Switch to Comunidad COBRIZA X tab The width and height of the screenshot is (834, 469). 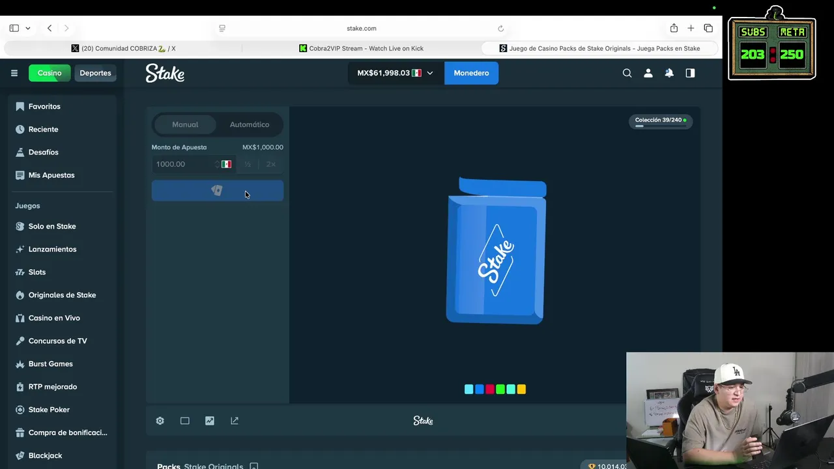(x=123, y=48)
